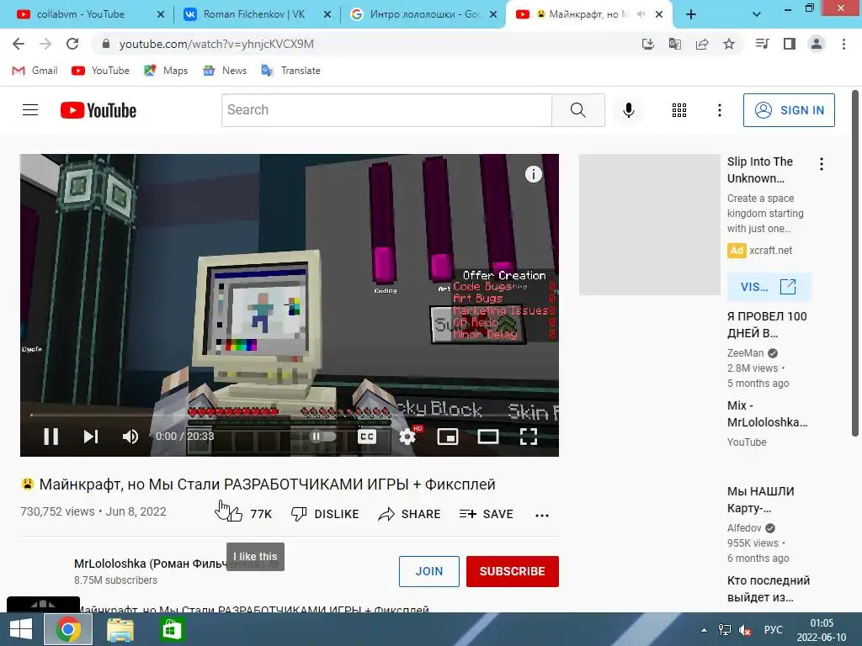Click the SIGN IN button
The image size is (862, 646).
pyautogui.click(x=789, y=110)
